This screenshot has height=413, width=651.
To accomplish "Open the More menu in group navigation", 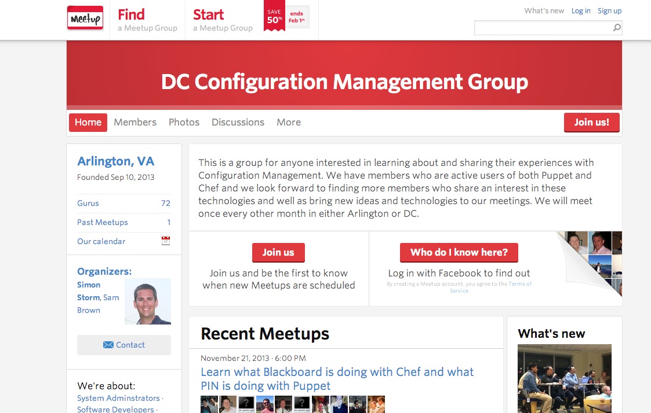I will (x=289, y=122).
